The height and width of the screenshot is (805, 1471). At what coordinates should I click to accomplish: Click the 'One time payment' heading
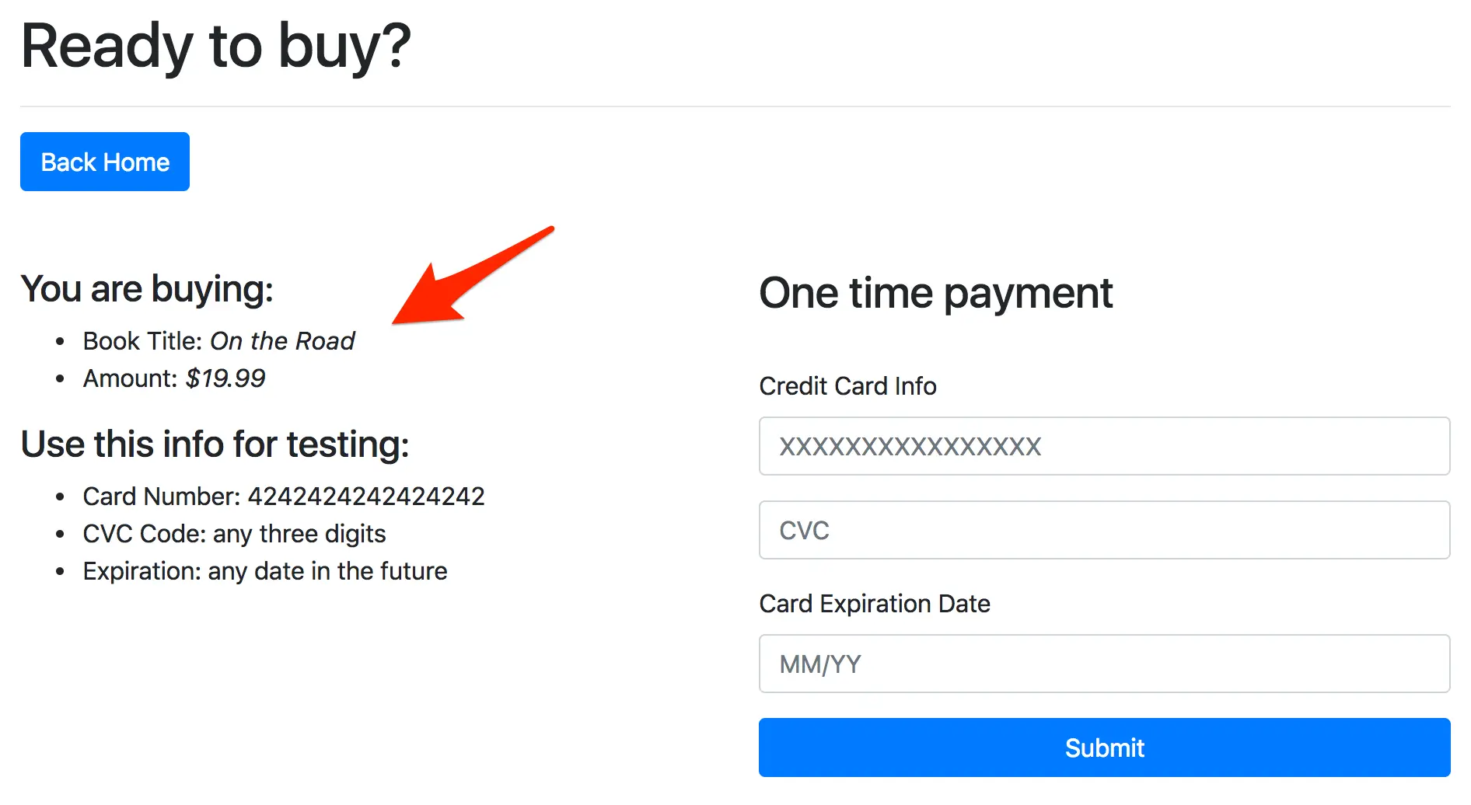[x=935, y=293]
